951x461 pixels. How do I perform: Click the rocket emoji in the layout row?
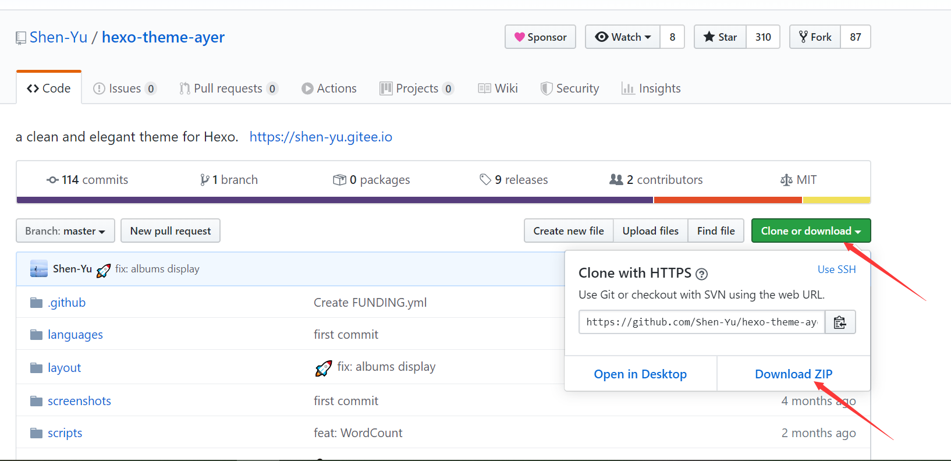(x=324, y=368)
